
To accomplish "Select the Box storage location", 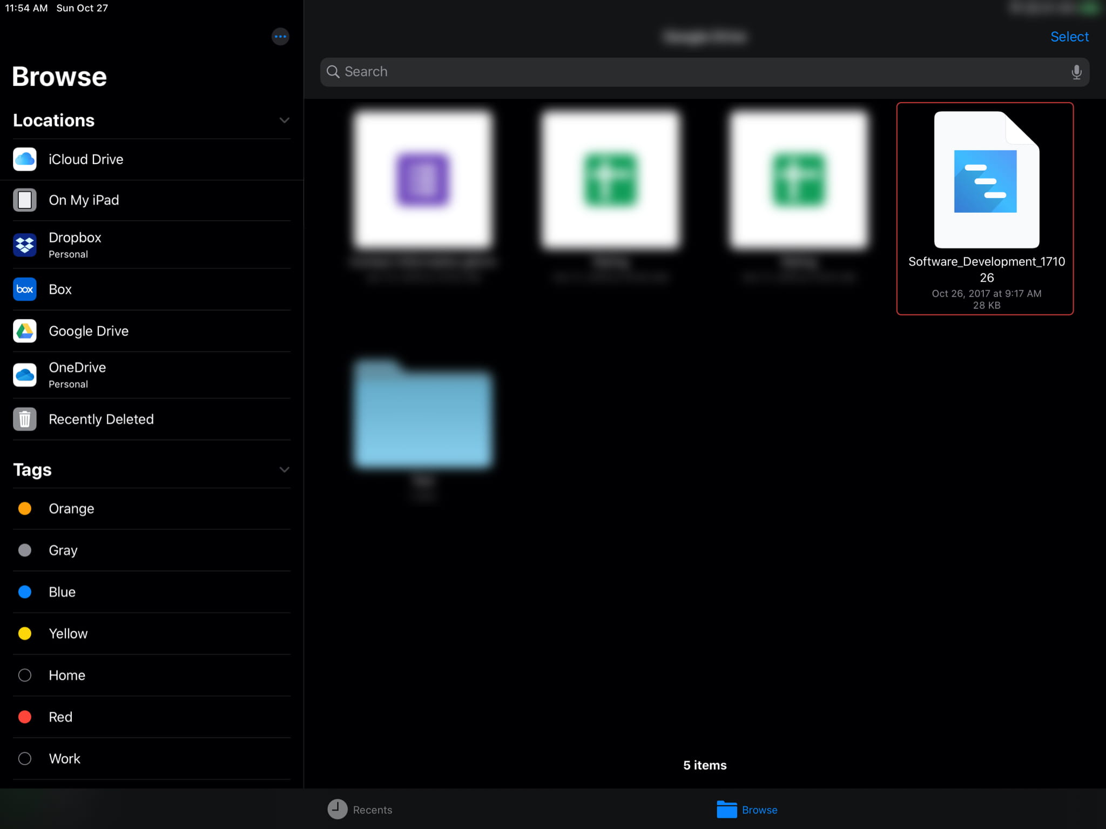I will pos(60,289).
